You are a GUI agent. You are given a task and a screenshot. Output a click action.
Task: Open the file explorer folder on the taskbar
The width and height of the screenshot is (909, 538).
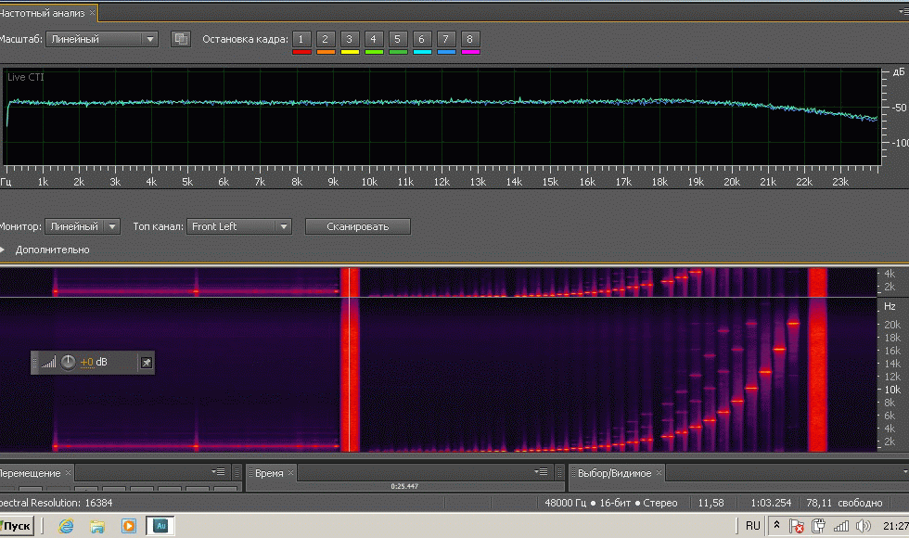click(x=97, y=526)
